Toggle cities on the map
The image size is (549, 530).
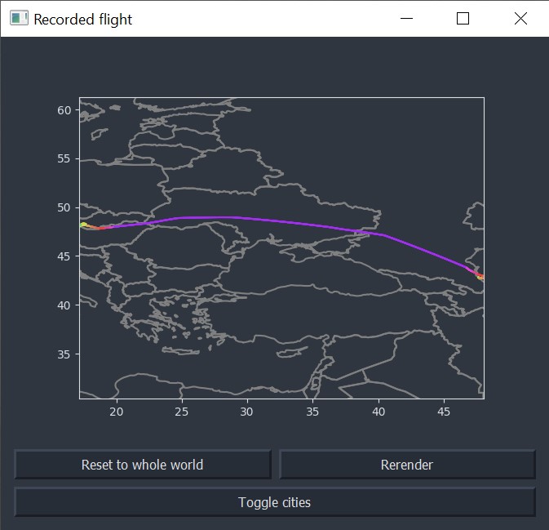tap(275, 502)
